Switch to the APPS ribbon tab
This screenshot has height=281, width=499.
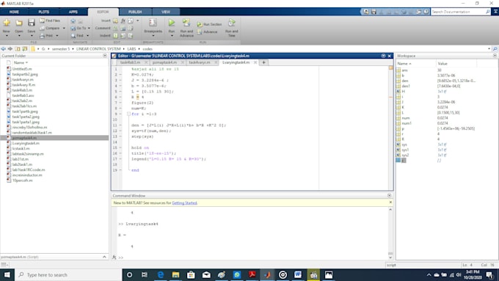pos(73,12)
